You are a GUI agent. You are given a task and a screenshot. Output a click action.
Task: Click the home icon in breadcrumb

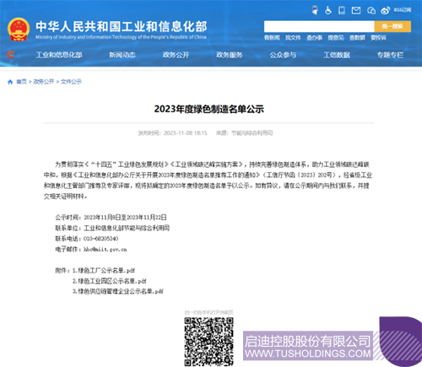point(10,82)
